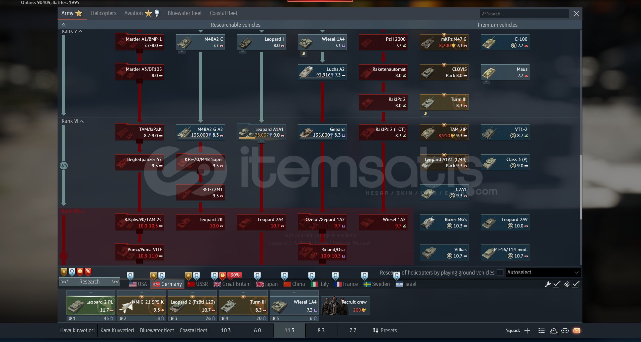The width and height of the screenshot is (641, 342).
Task: Click the Rank VI progress marker 0/5
Action: pyautogui.click(x=64, y=166)
